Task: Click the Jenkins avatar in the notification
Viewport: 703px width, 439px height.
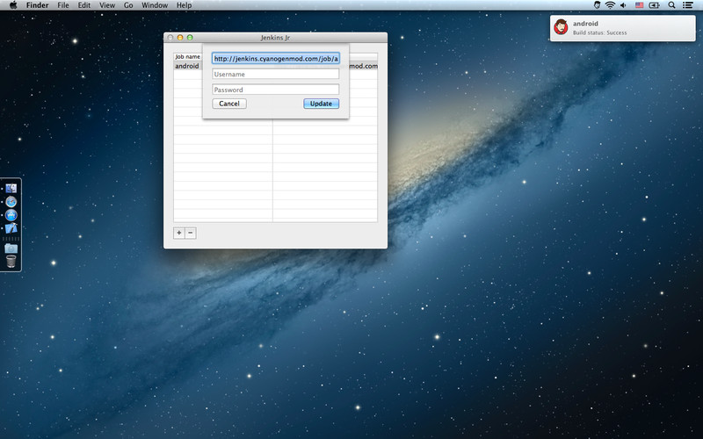Action: 561,27
